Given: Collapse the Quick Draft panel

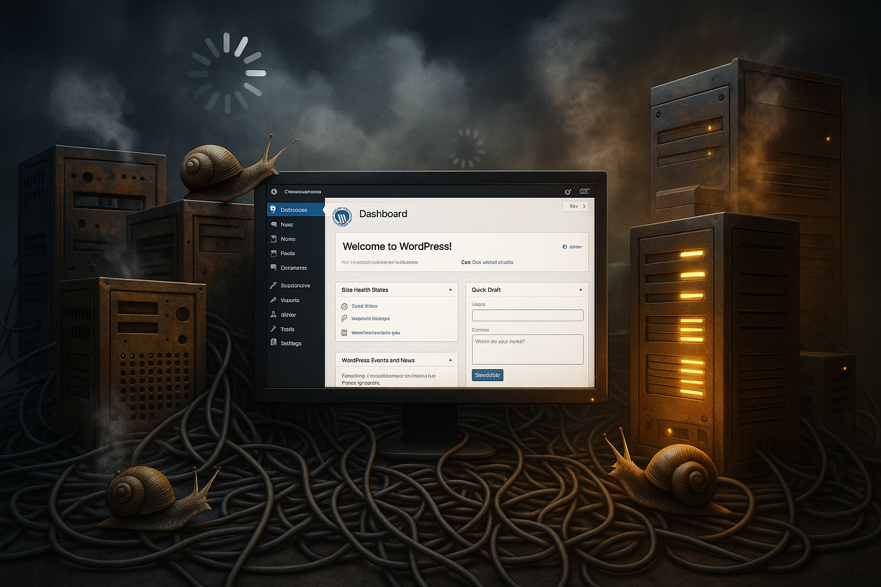Looking at the screenshot, I should click(x=580, y=289).
